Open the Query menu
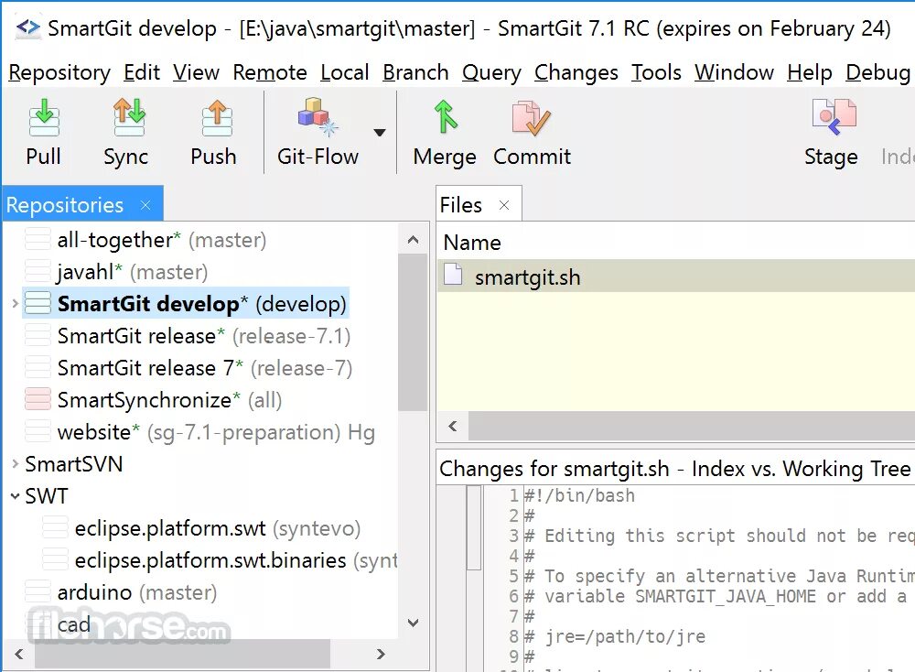This screenshot has width=915, height=672. 491,73
